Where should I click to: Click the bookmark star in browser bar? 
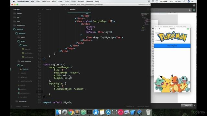tap(190, 10)
